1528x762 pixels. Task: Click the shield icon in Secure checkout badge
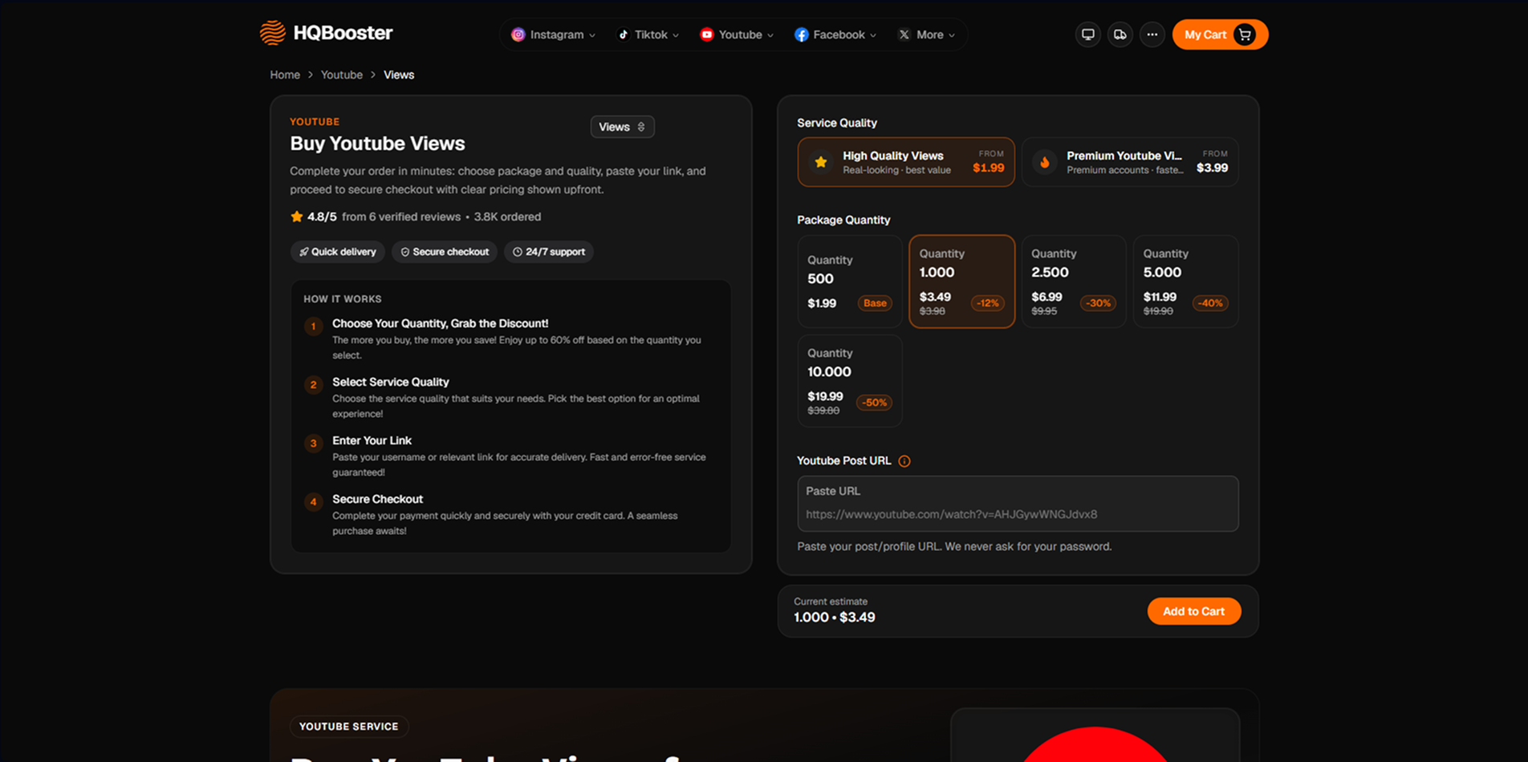pyautogui.click(x=405, y=252)
